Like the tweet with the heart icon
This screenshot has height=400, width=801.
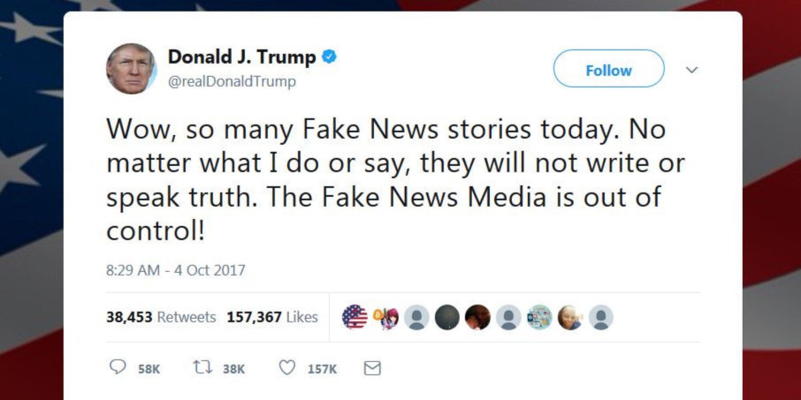[287, 368]
